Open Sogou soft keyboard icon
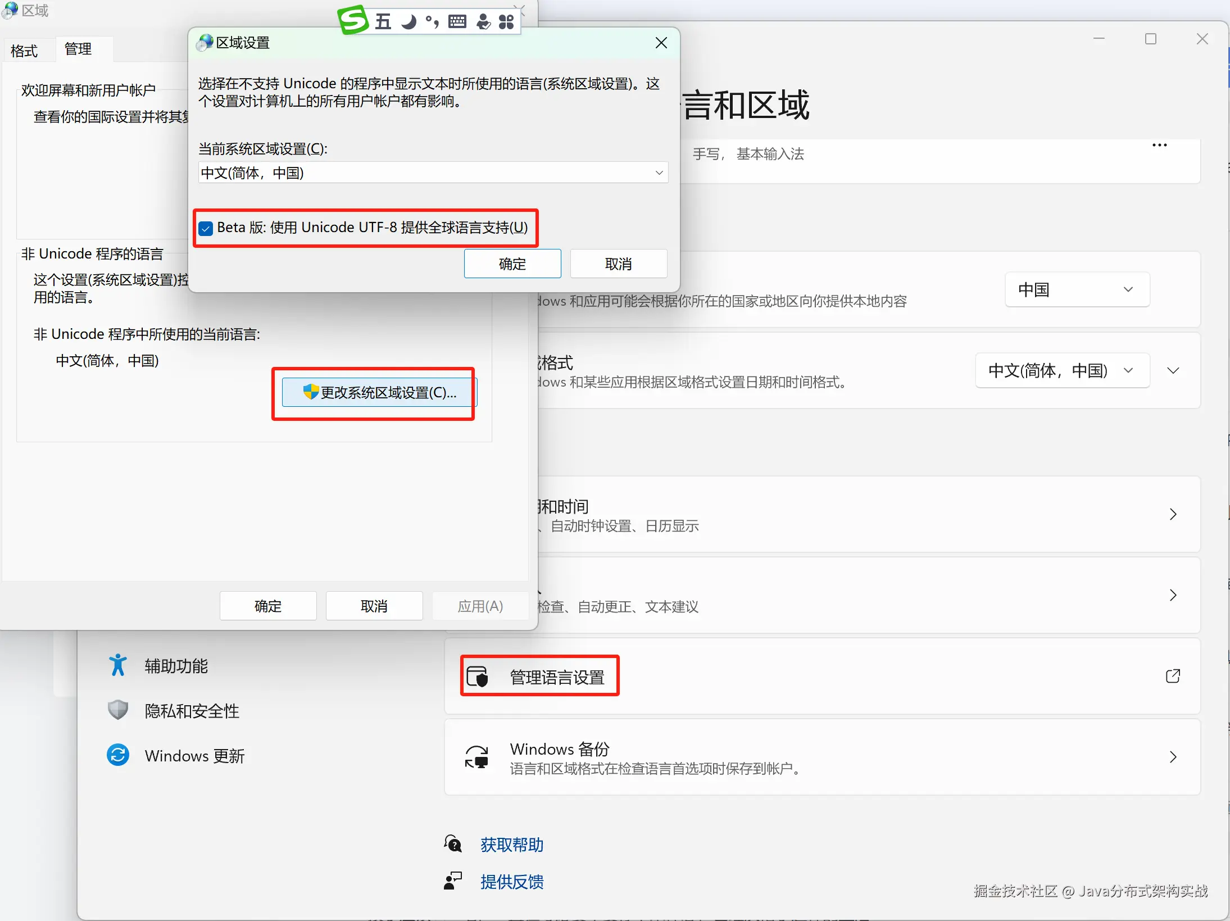1230x921 pixels. (457, 22)
